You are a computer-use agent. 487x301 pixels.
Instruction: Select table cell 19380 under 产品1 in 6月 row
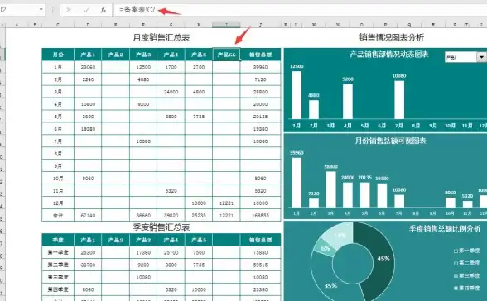click(88, 129)
